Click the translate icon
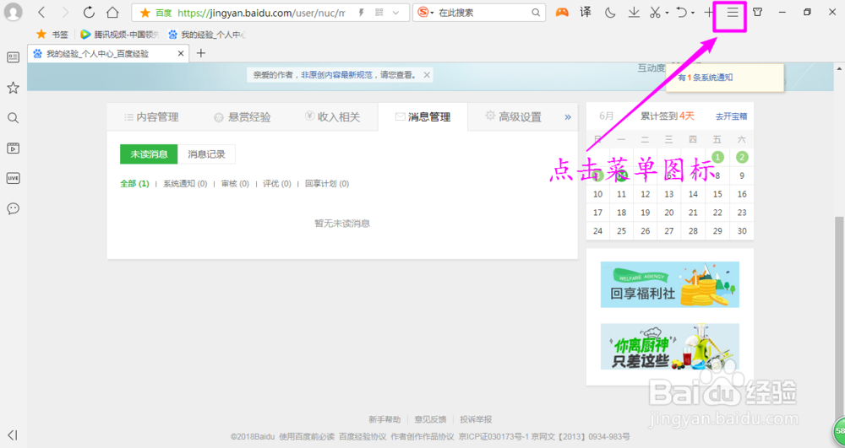The height and width of the screenshot is (448, 845). (x=586, y=12)
